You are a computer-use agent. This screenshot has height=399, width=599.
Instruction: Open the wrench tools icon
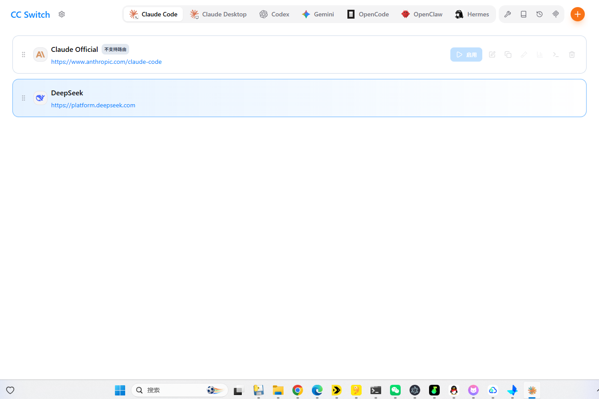(x=508, y=14)
